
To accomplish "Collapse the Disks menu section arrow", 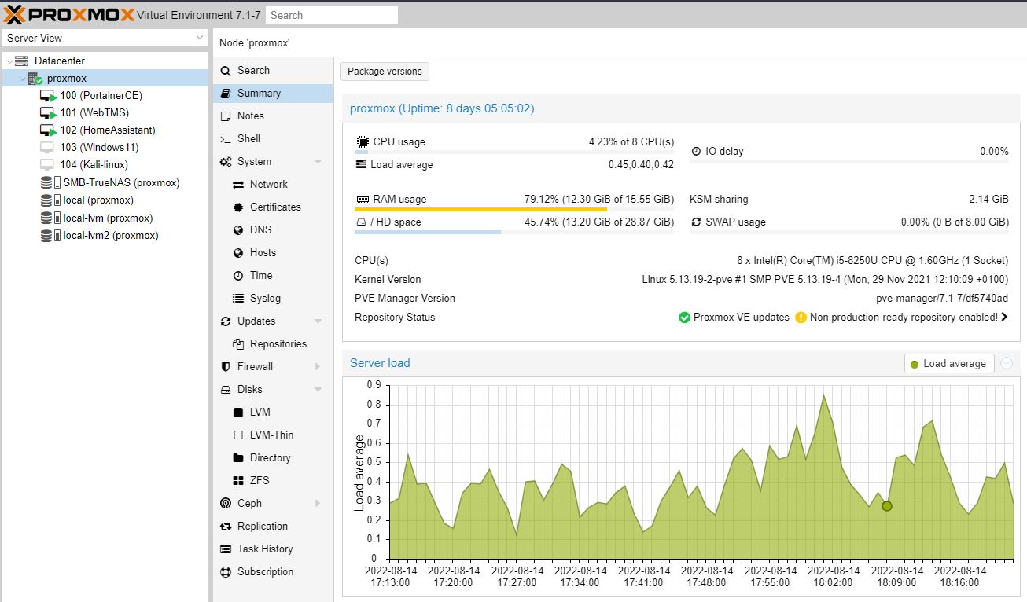I will (x=318, y=389).
